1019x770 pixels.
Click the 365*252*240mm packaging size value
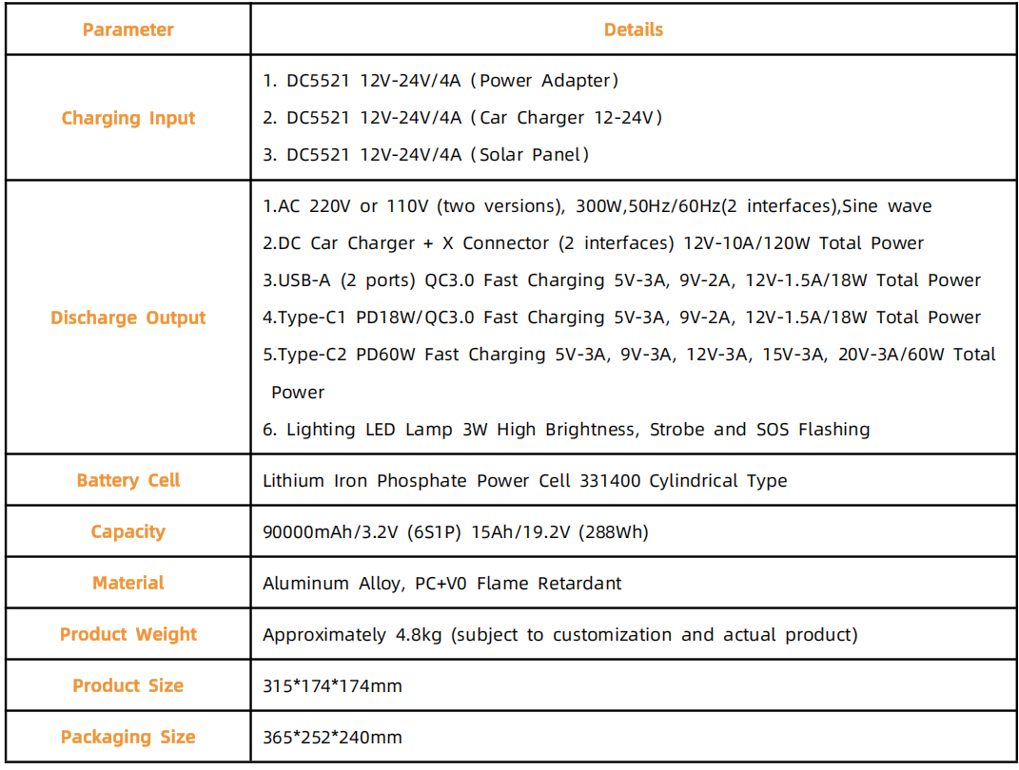tap(332, 738)
